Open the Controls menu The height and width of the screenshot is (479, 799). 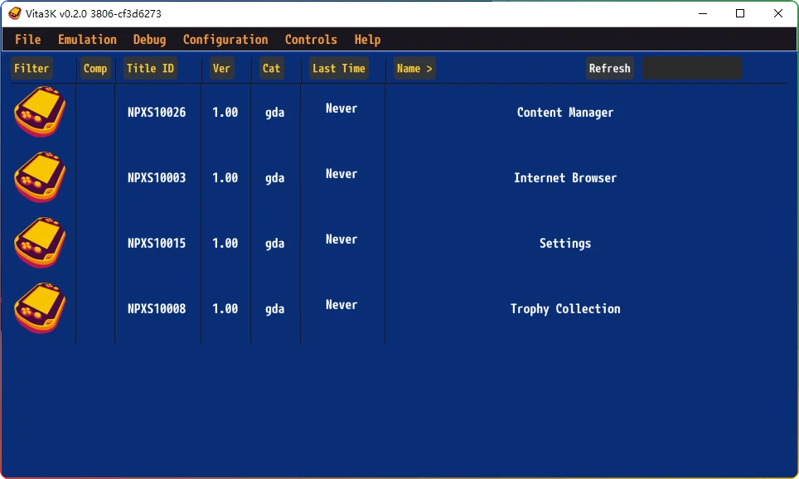pyautogui.click(x=311, y=39)
